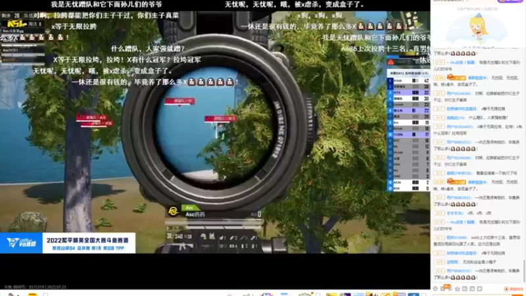Screen dimensions: 526x296
Task: Click the Asc row with 19 points
Action: [x=408, y=122]
